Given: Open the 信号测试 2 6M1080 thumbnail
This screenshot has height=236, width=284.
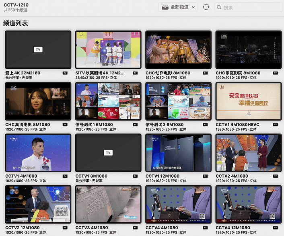Looking at the screenshot, I should [179, 101].
